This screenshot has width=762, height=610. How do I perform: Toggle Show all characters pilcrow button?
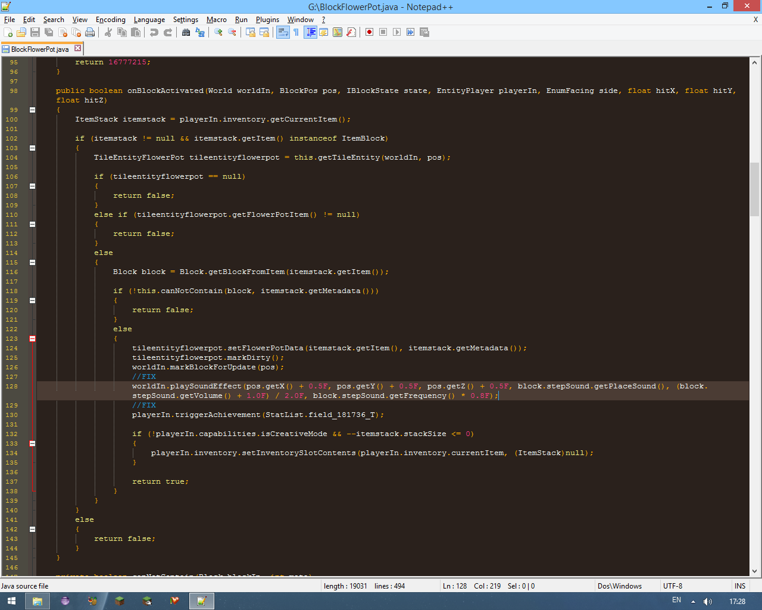click(296, 32)
